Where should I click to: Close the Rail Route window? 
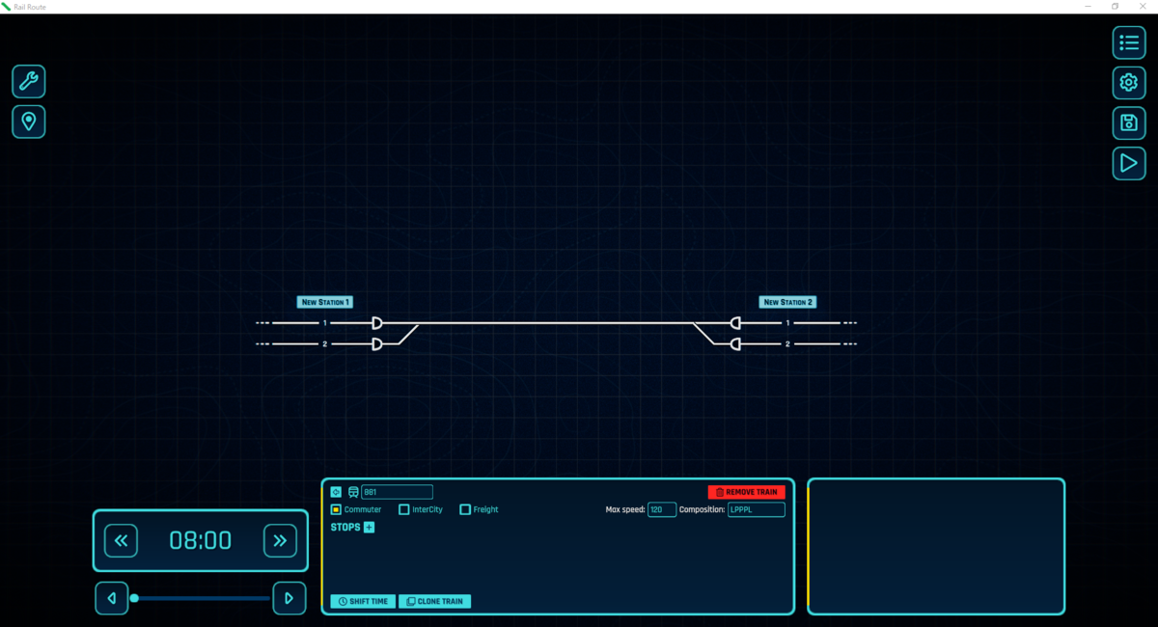click(1143, 7)
